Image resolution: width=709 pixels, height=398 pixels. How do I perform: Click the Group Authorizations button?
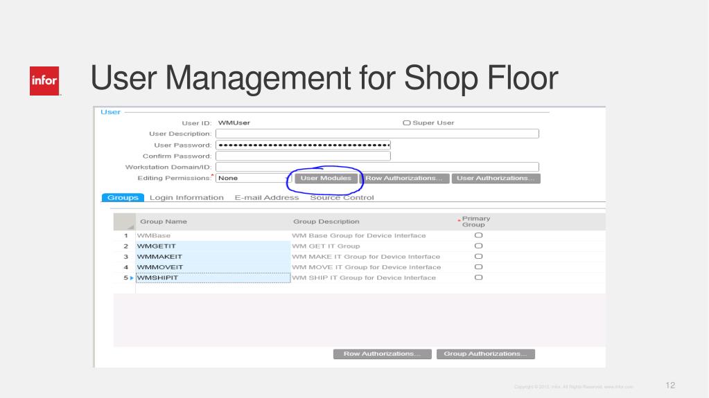(x=486, y=354)
